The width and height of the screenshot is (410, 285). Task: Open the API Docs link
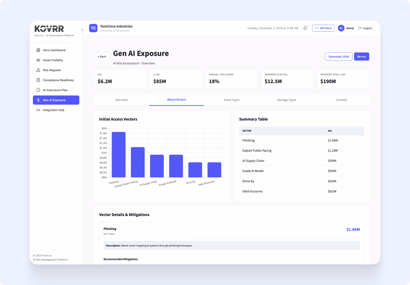tap(323, 28)
